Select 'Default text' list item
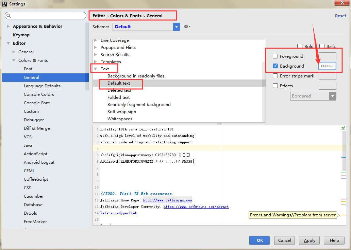Image resolution: width=351 pixels, height=250 pixels. tap(119, 83)
